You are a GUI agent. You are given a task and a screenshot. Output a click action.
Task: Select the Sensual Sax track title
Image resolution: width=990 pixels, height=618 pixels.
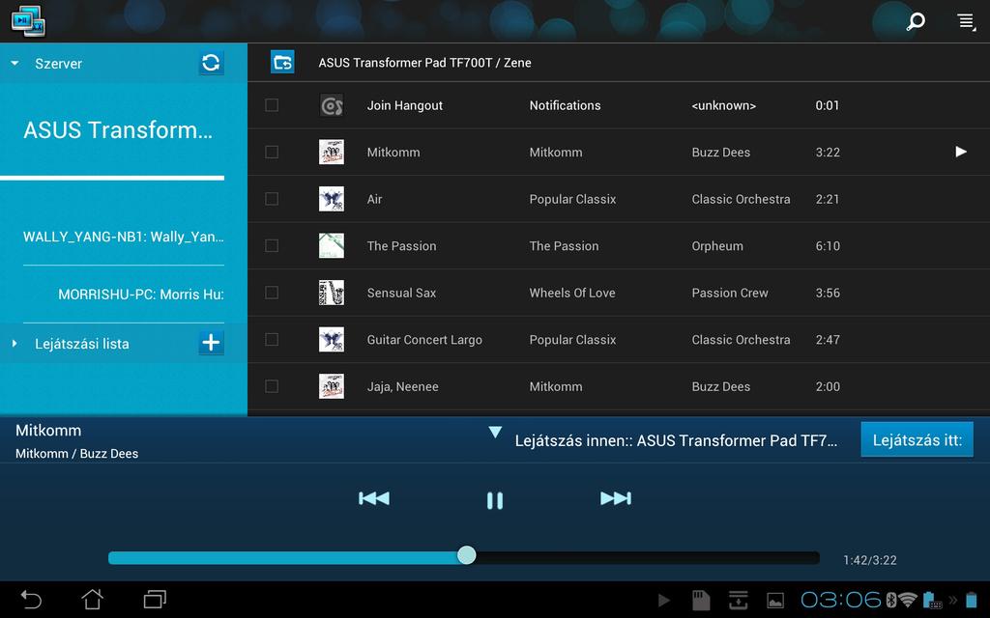click(x=401, y=293)
